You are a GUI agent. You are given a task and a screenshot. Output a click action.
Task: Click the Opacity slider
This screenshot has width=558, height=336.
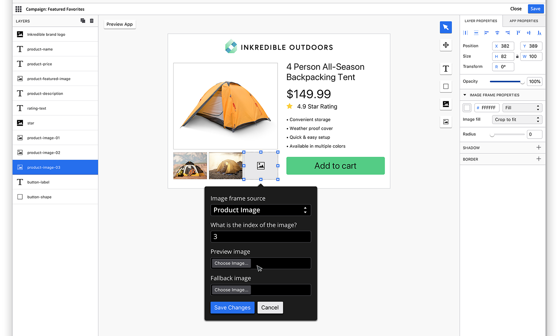point(507,81)
